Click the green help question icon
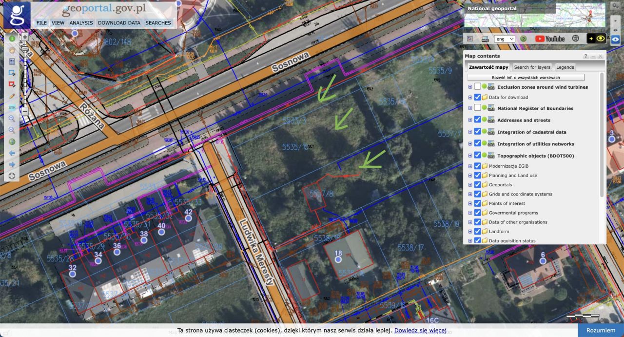This screenshot has height=337, width=624. click(524, 39)
